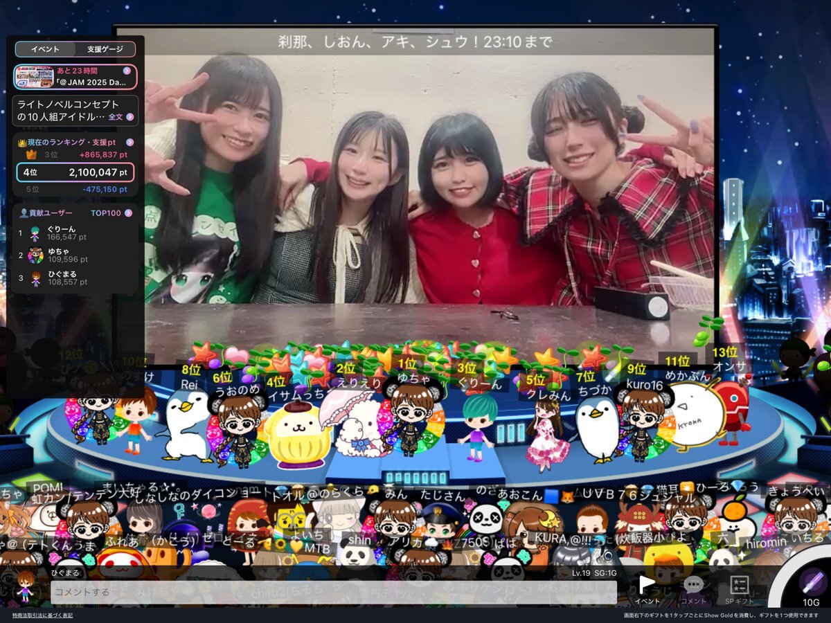Click the 4位 イサムっち yellow dog avatar
Viewport: 831px width, 623px height.
(x=298, y=435)
